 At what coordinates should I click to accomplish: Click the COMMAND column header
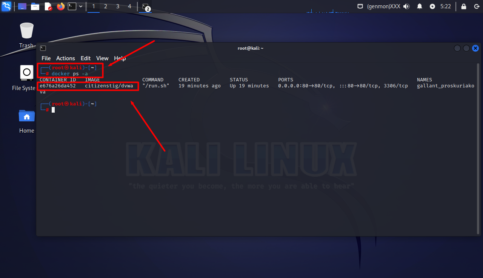(x=153, y=80)
